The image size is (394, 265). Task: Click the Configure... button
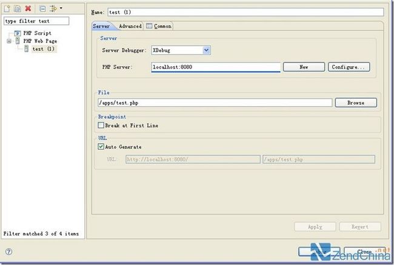tap(349, 67)
